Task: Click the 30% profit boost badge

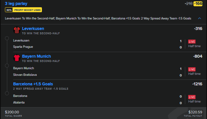Action: click(9, 10)
